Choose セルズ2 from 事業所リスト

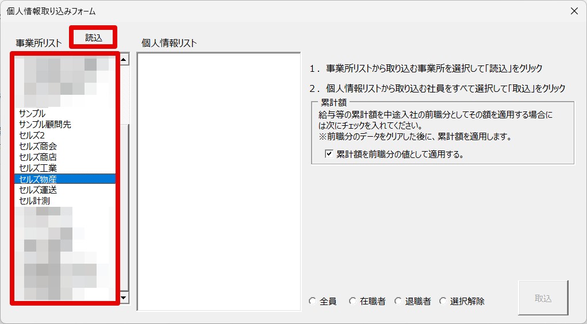coord(32,136)
